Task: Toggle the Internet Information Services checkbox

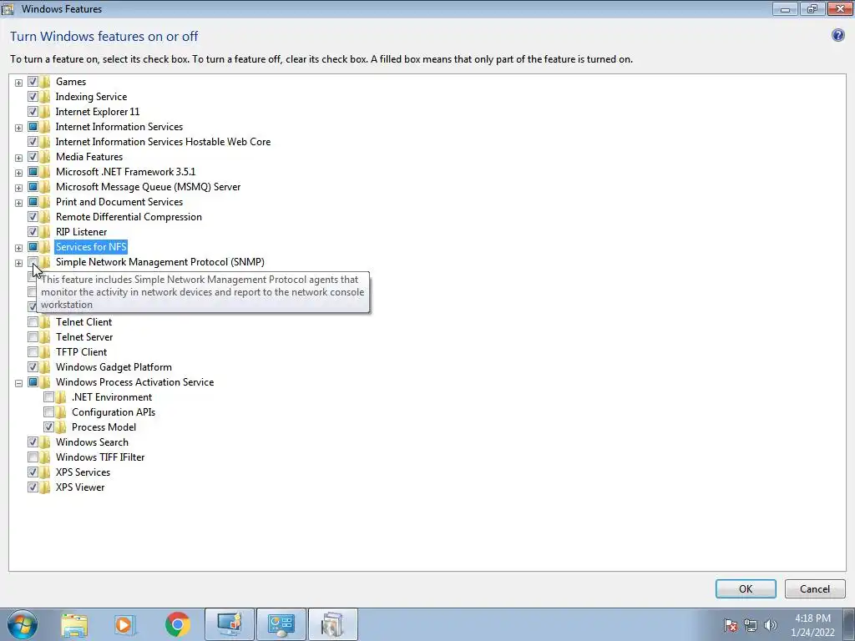Action: tap(33, 127)
